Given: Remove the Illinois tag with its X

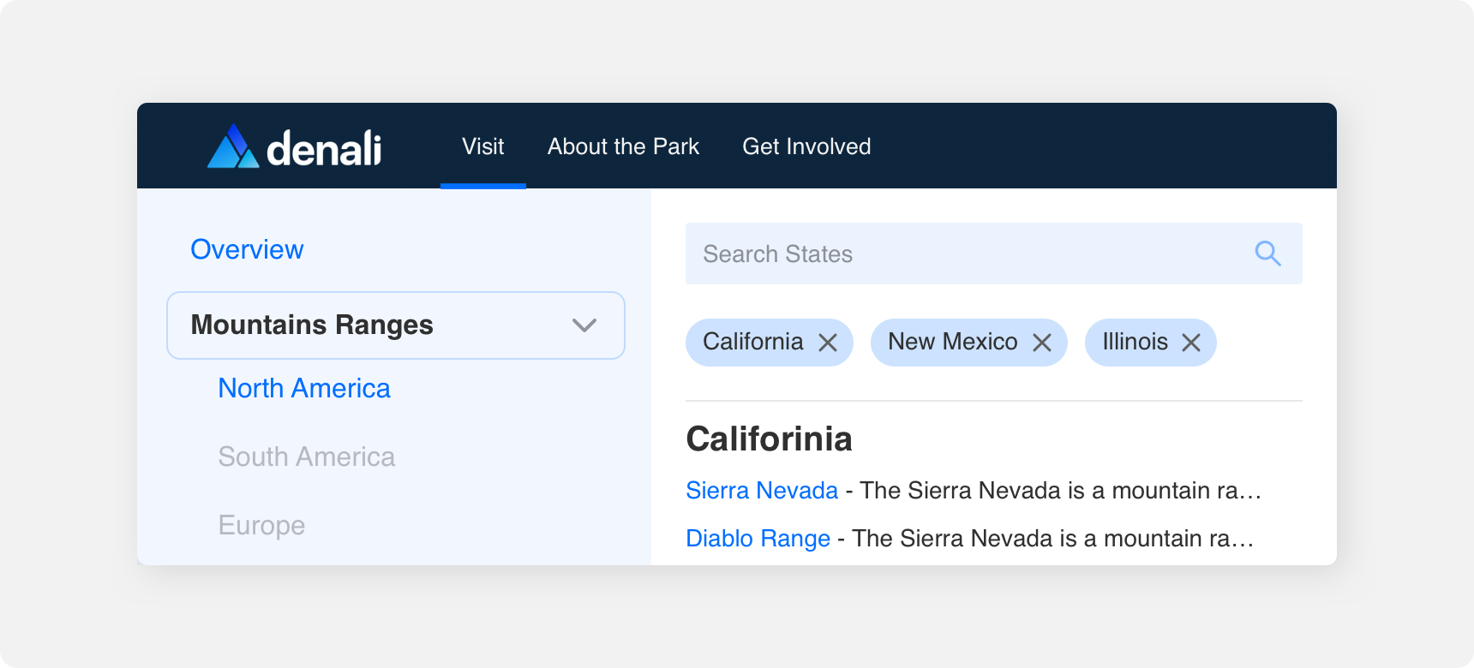Looking at the screenshot, I should point(1191,343).
